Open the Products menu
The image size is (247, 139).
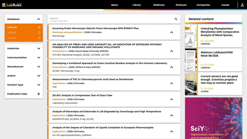point(181,5)
